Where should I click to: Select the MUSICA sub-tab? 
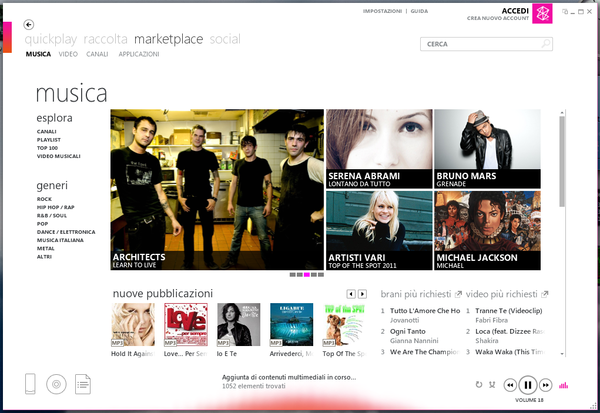pyautogui.click(x=38, y=54)
